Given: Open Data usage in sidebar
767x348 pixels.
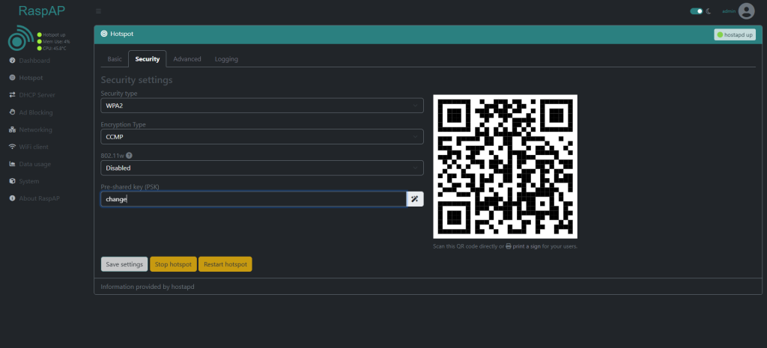Looking at the screenshot, I should click(x=34, y=164).
